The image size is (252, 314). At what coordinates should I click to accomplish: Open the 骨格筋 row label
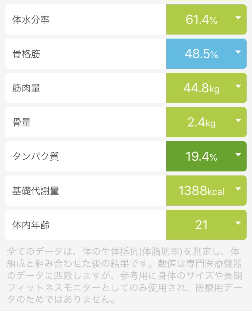click(26, 54)
